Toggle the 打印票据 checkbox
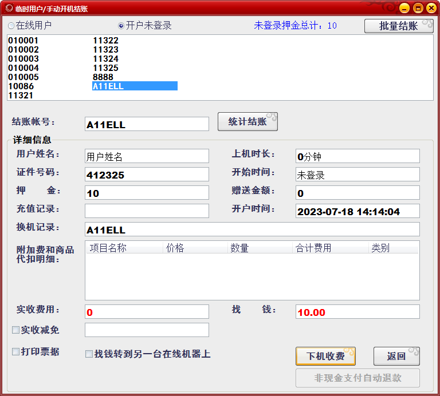This screenshot has height=396, width=440. tap(16, 351)
